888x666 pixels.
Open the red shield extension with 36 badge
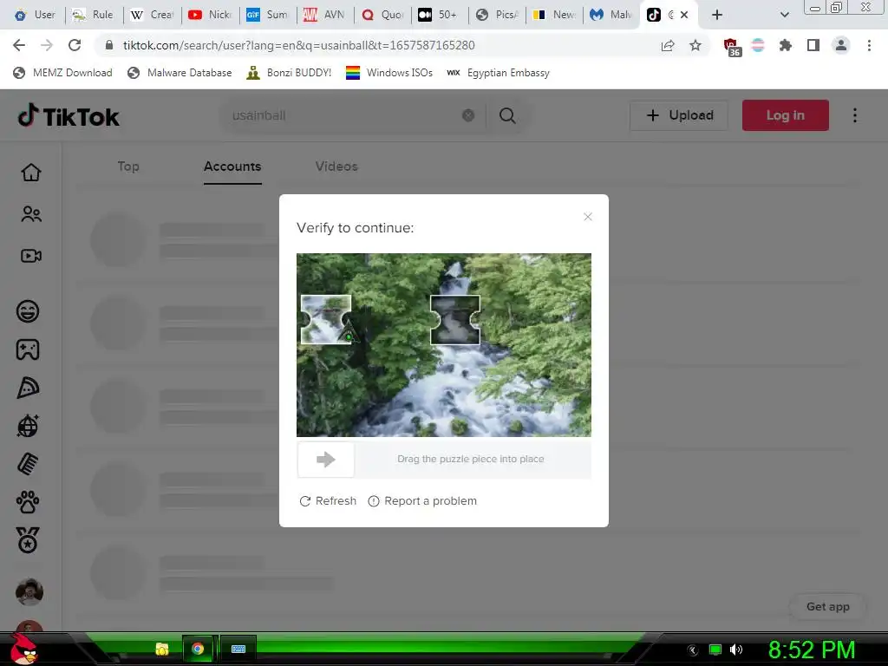tap(732, 47)
